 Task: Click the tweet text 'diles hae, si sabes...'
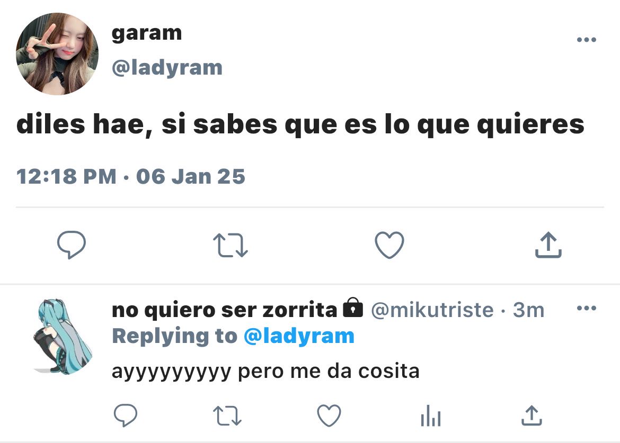pos(300,125)
